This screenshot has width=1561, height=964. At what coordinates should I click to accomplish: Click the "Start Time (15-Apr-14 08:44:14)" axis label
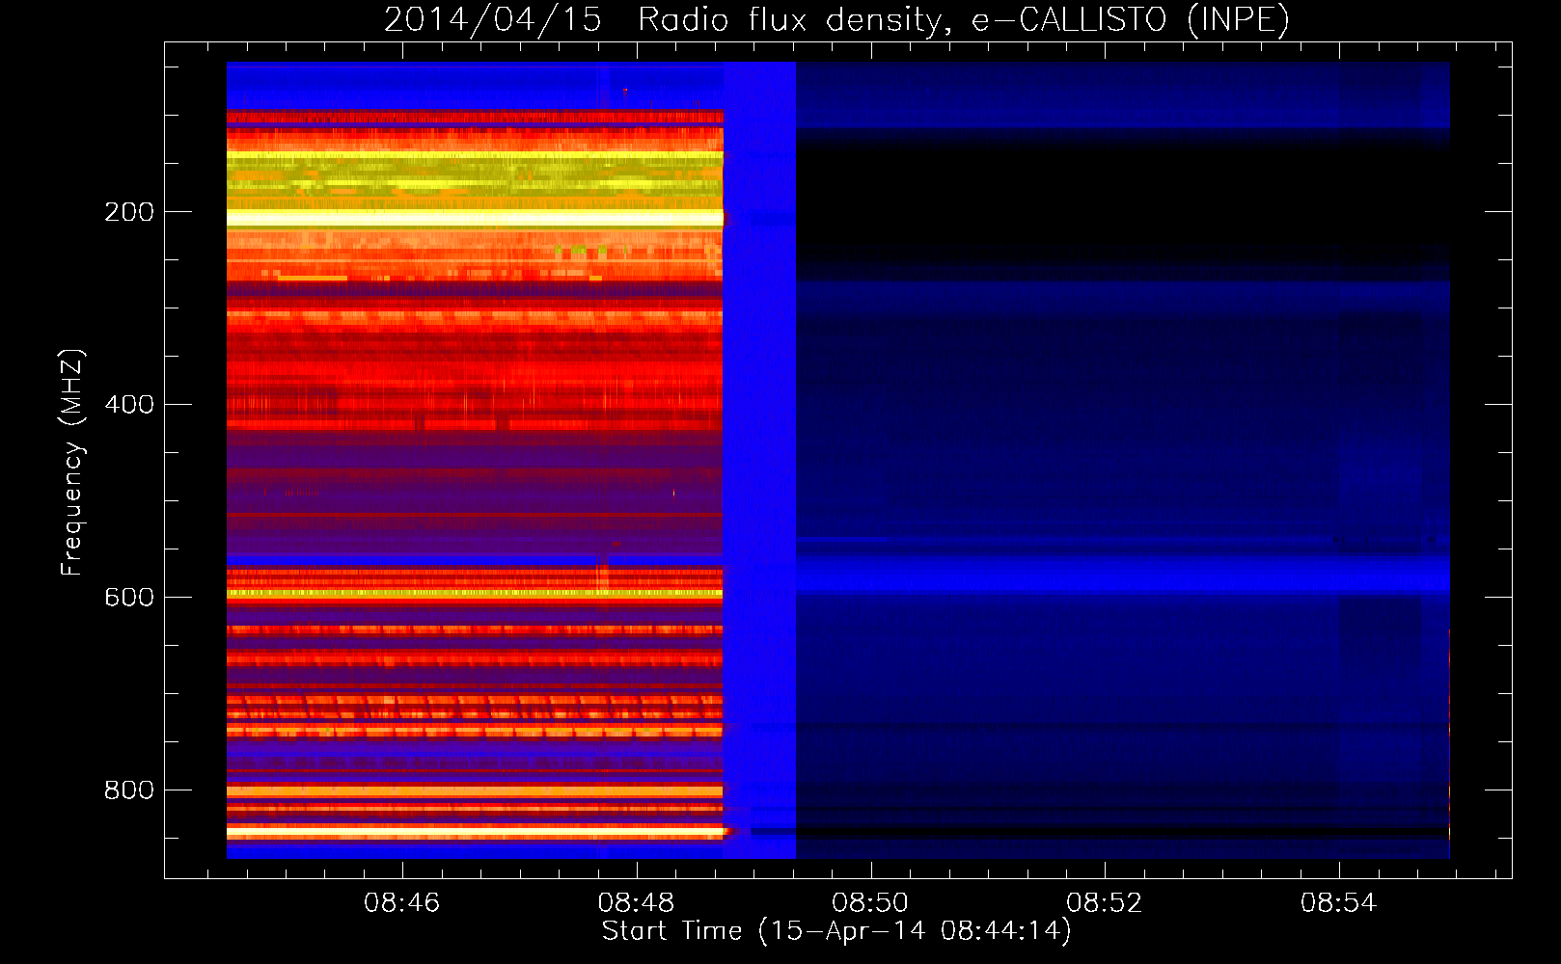pos(836,931)
